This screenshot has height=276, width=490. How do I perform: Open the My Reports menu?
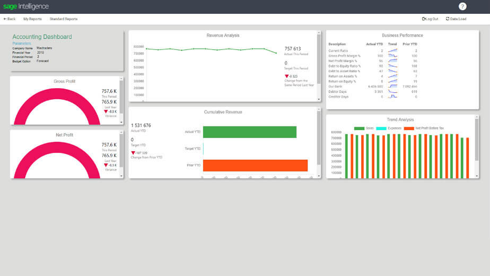32,19
